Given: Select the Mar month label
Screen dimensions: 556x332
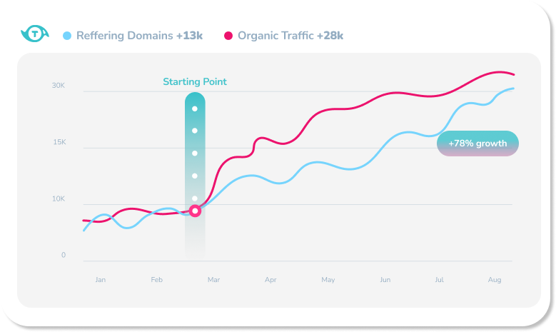Looking at the screenshot, I should pyautogui.click(x=213, y=279).
